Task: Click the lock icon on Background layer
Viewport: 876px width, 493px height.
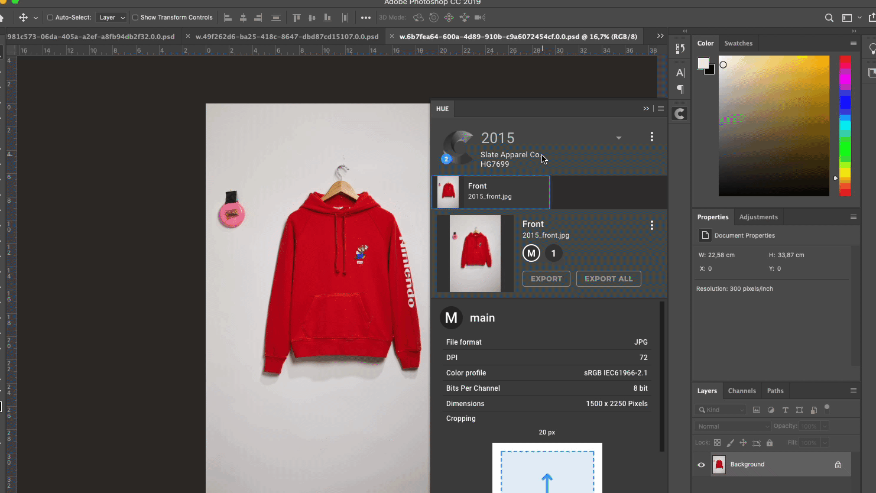Action: pos(838,465)
